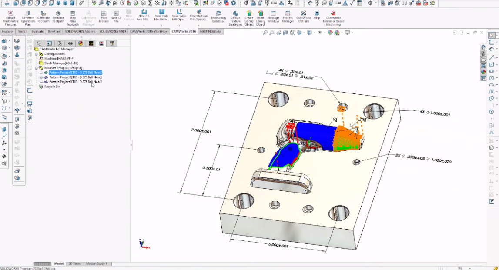The width and height of the screenshot is (499, 270).
Task: Click the Generate Toolpath command
Action: (43, 17)
